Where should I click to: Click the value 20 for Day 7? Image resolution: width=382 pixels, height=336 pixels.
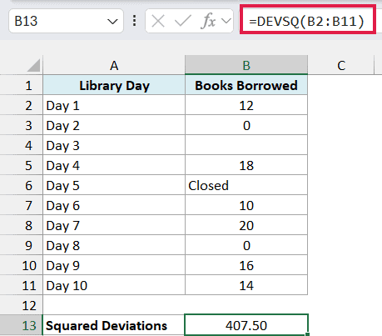coord(246,225)
